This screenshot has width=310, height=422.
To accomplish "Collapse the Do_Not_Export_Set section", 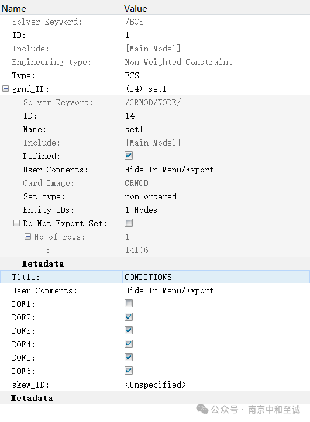I will pyautogui.click(x=16, y=223).
